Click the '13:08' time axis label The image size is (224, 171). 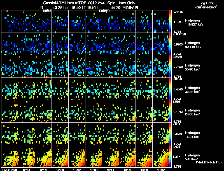tap(94, 170)
